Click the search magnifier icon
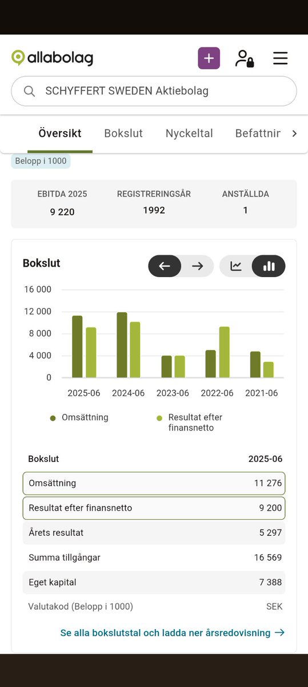308x687 pixels. (29, 91)
